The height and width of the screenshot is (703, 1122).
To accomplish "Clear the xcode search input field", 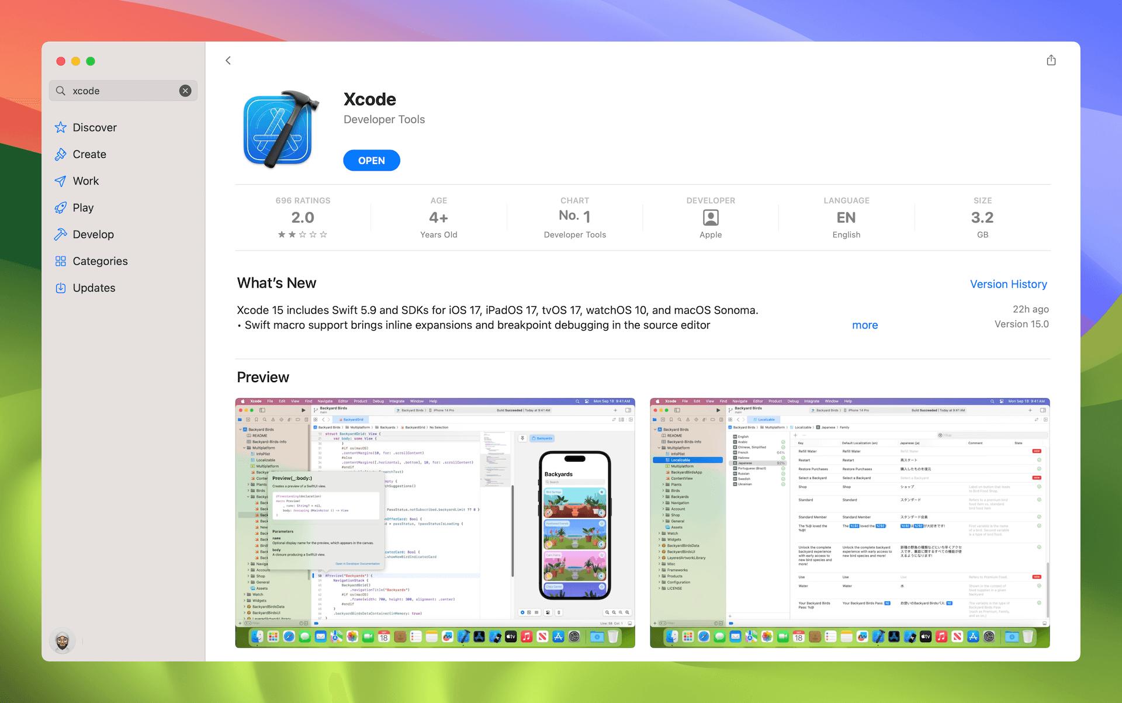I will (185, 90).
